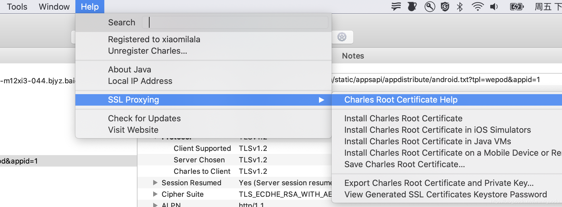
Task: Select Check for Updates
Action: click(144, 119)
